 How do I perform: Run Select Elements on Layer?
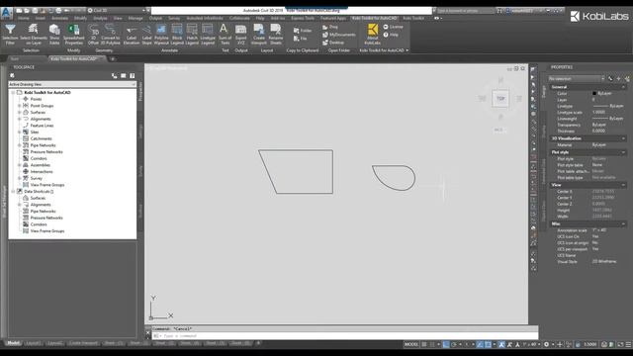coord(34,34)
